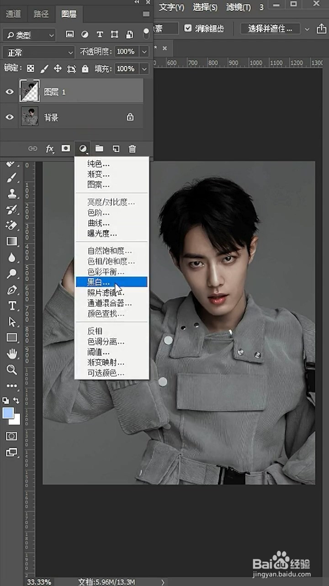Screen dimensions: 329x586
Task: Turn layer filtering switch on/off
Action: 146,33
